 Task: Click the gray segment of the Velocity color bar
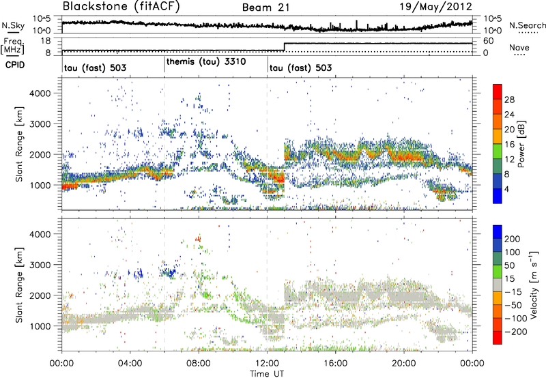(498, 285)
